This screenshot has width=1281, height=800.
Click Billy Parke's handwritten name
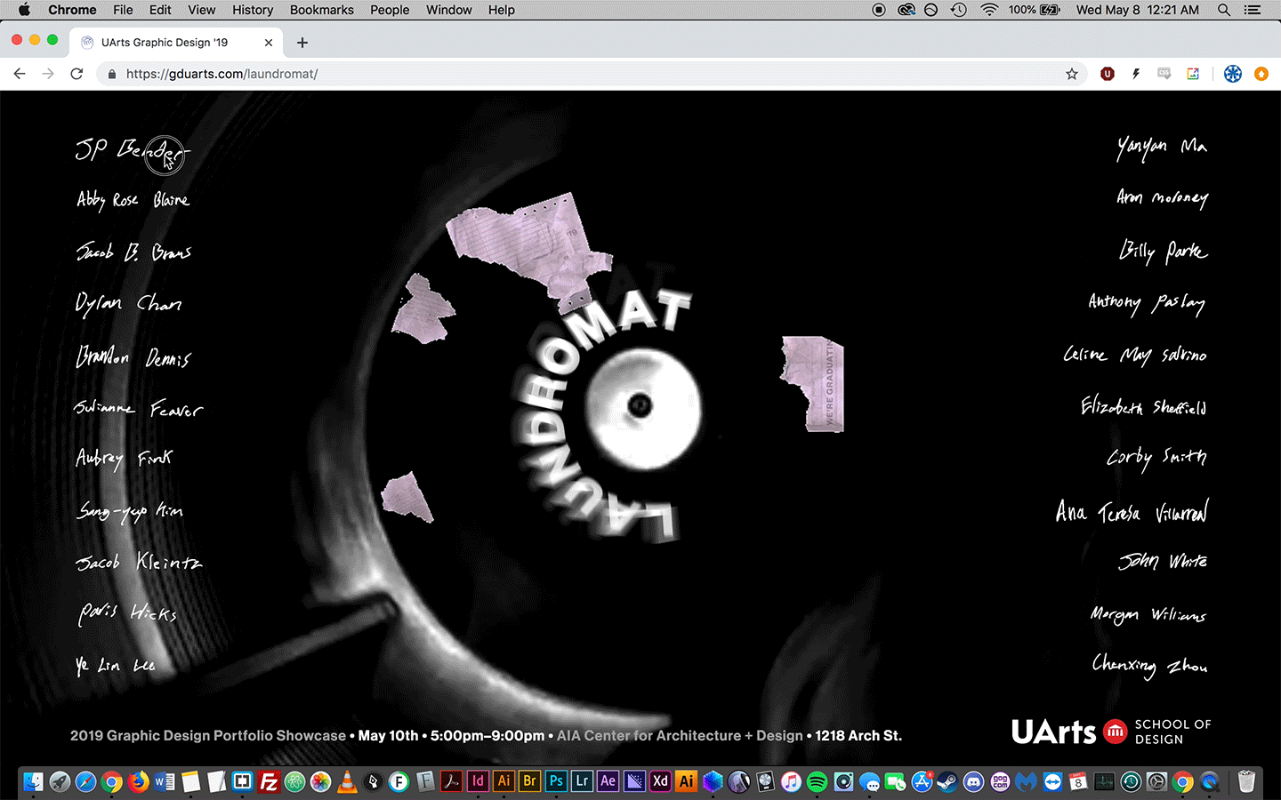point(1164,252)
